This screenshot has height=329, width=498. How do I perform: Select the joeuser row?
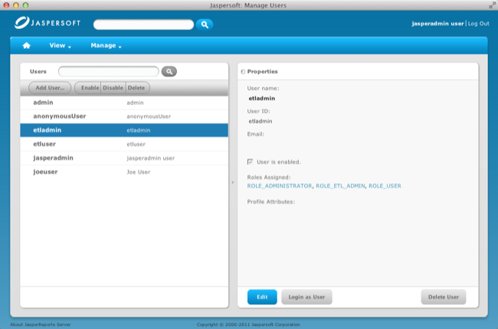click(124, 172)
